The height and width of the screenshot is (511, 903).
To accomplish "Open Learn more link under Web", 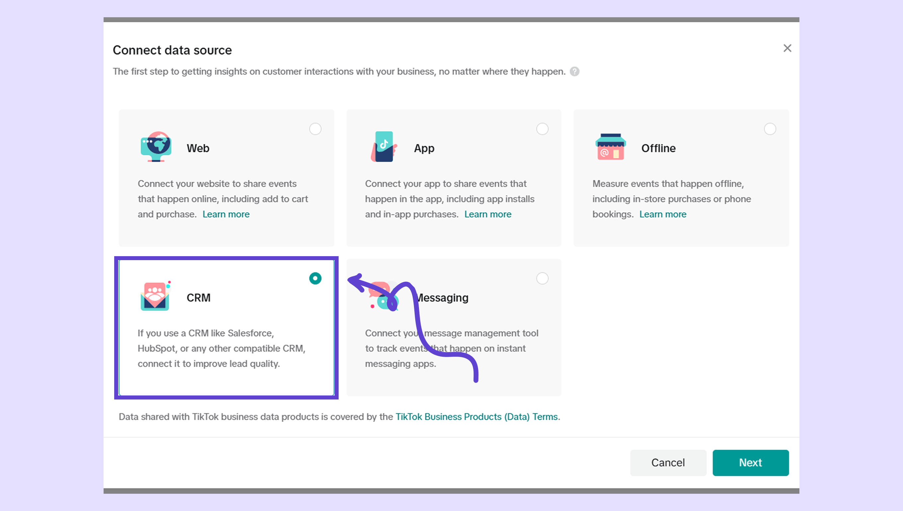I will click(x=226, y=214).
